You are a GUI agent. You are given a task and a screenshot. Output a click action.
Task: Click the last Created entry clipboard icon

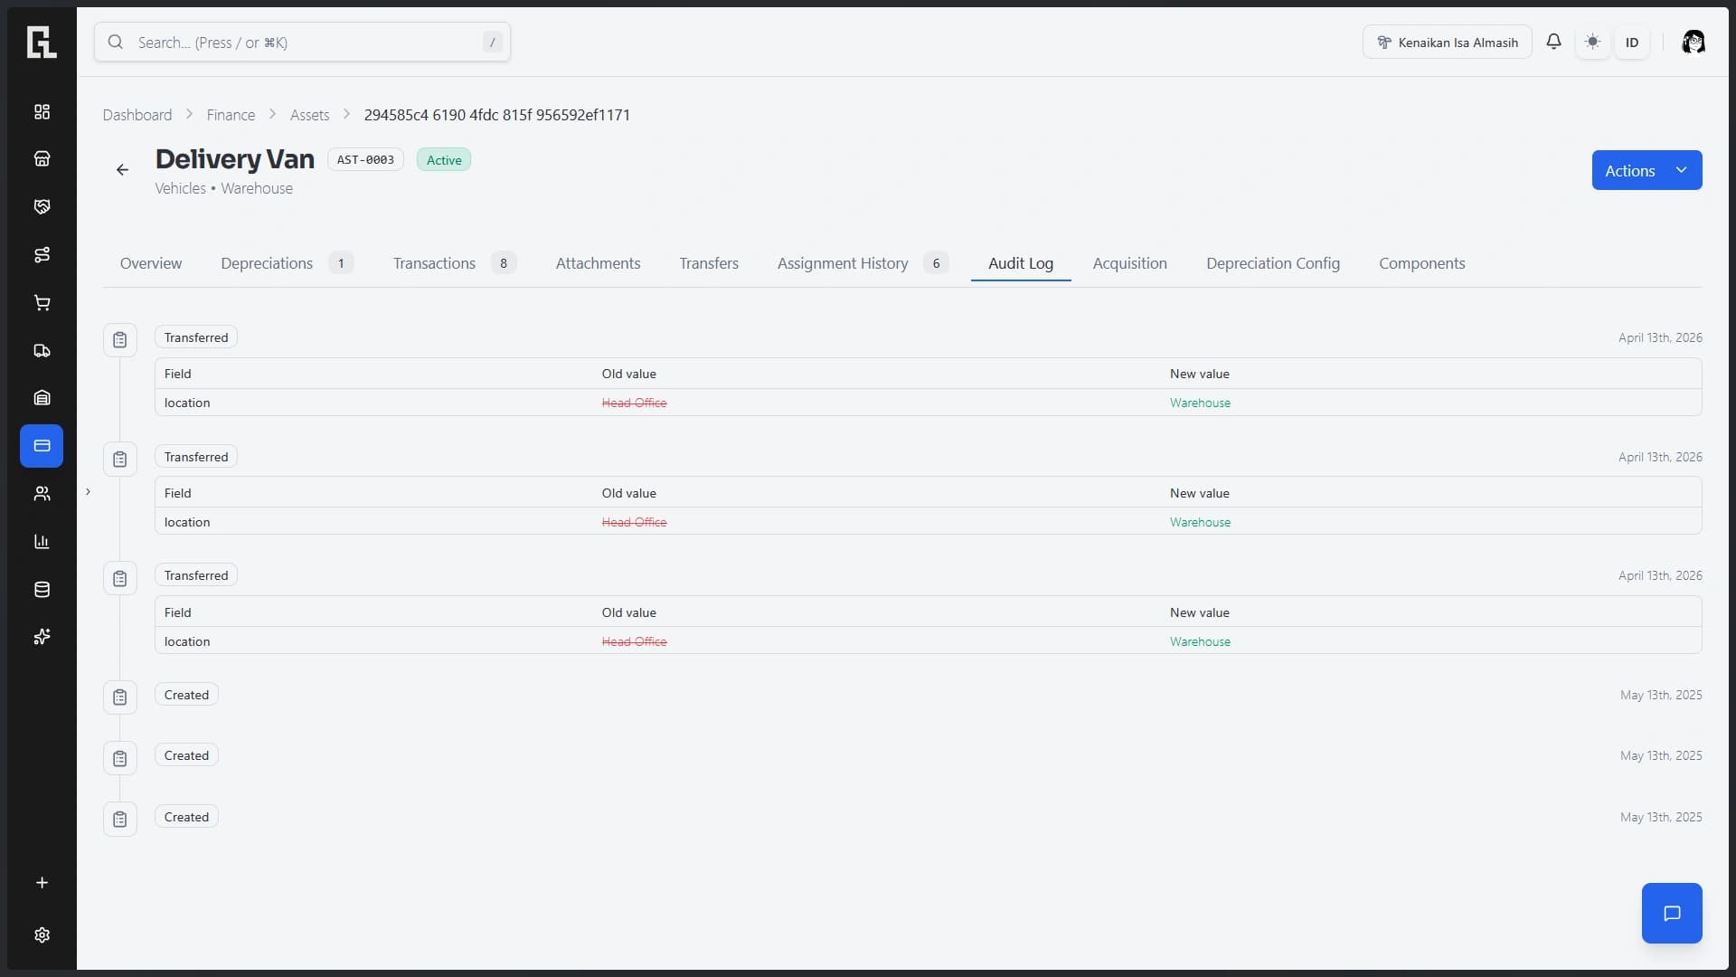[x=119, y=820]
